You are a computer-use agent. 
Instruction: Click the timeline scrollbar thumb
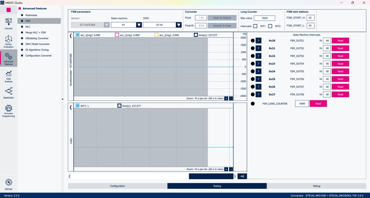[x=211, y=176]
